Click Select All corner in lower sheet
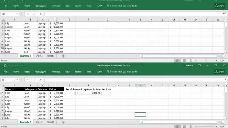The height and width of the screenshot is (128, 228). click(x=3, y=85)
